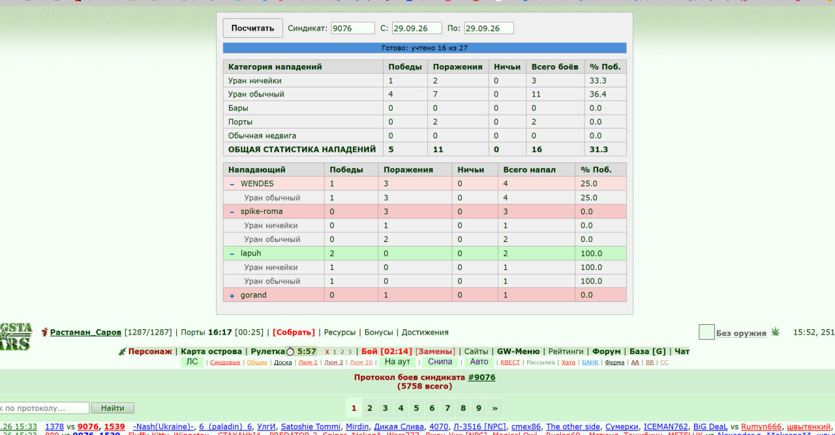Collapse the lapuh attacker row
Screen dimensions: 835x435
pos(232,254)
